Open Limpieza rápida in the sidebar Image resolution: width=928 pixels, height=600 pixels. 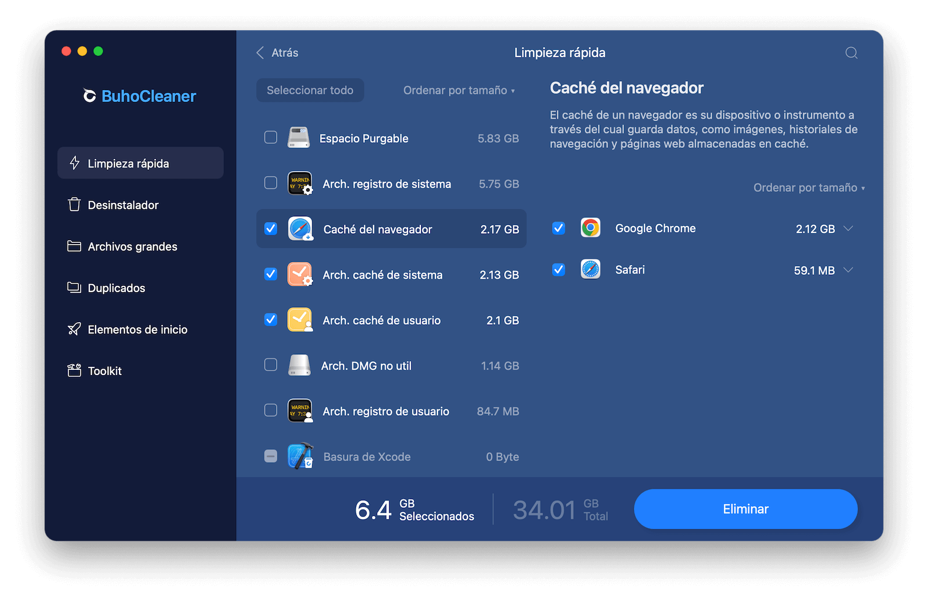pyautogui.click(x=140, y=163)
